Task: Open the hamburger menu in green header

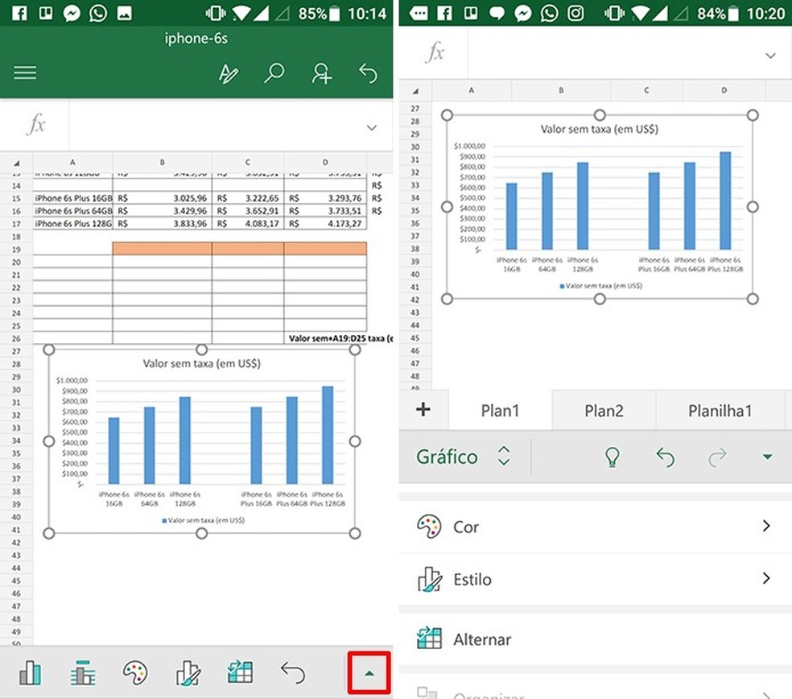Action: 24,72
